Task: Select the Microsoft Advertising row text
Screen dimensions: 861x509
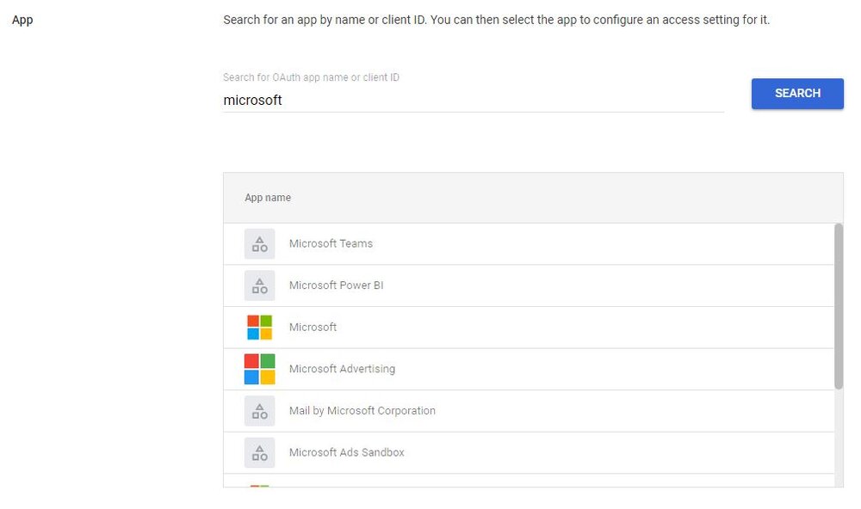Action: [342, 369]
